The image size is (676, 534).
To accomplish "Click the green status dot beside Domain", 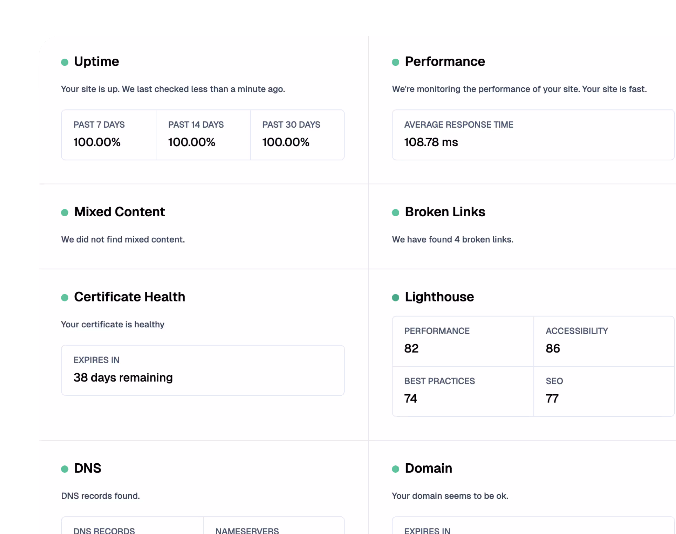I will pos(396,469).
